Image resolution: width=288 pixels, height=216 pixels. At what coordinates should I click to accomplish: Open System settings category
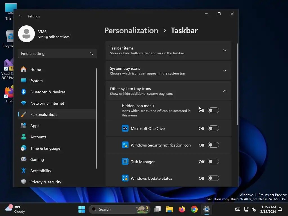click(57, 81)
